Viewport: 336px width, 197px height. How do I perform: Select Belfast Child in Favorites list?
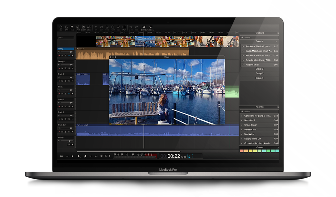[250, 130]
